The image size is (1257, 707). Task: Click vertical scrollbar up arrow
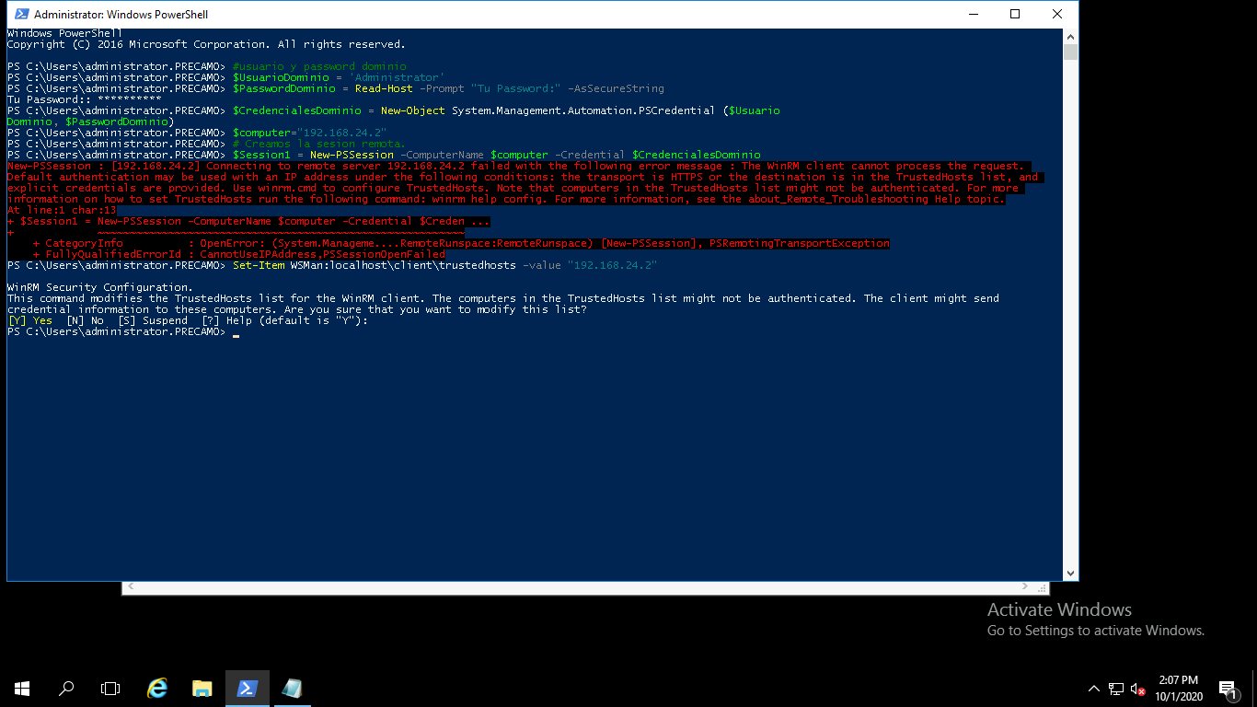[x=1070, y=37]
